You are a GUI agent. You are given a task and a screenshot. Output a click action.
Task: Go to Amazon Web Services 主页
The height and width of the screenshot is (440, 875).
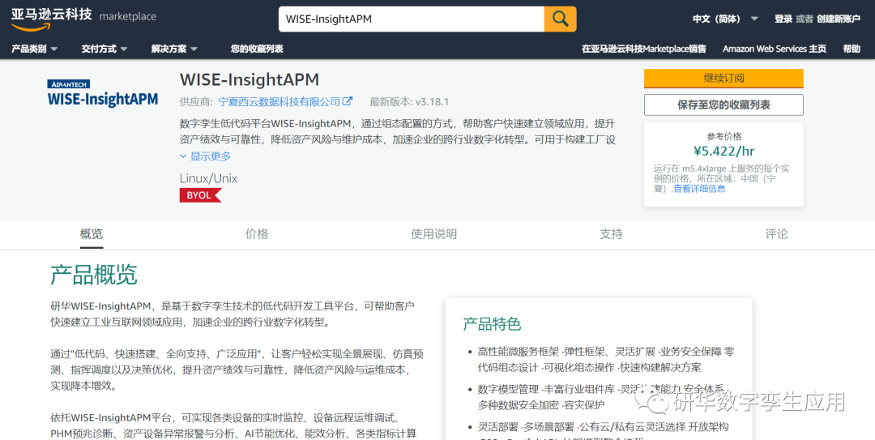pyautogui.click(x=775, y=49)
